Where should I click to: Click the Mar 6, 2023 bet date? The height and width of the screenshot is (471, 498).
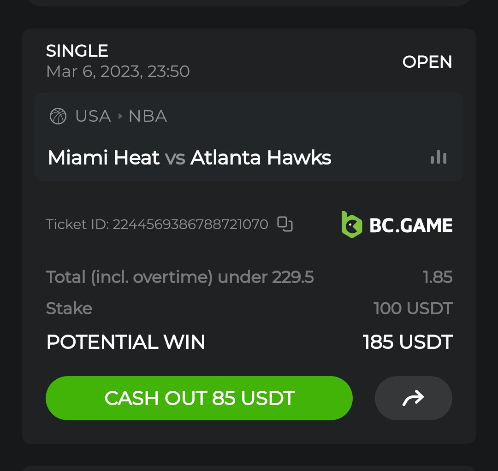tap(118, 71)
